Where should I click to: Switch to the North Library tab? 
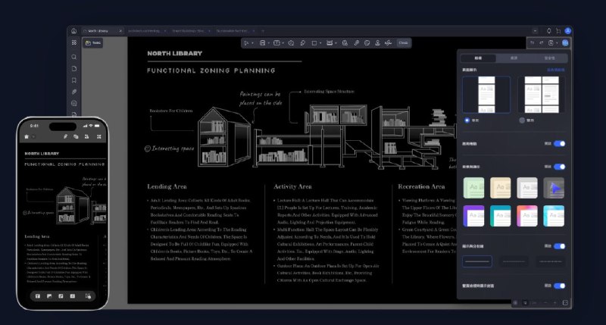98,31
